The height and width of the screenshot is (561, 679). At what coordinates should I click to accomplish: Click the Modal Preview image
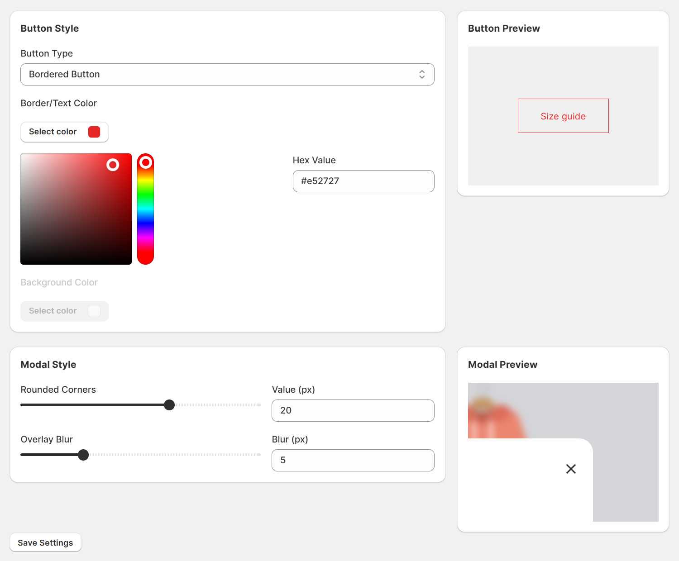pos(563,452)
